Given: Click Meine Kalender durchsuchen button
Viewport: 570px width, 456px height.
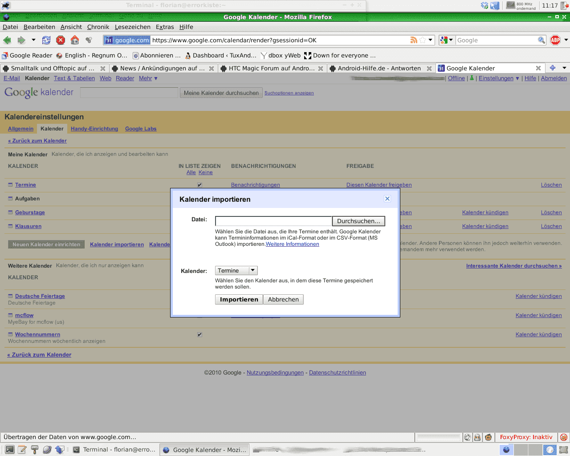Looking at the screenshot, I should 221,93.
